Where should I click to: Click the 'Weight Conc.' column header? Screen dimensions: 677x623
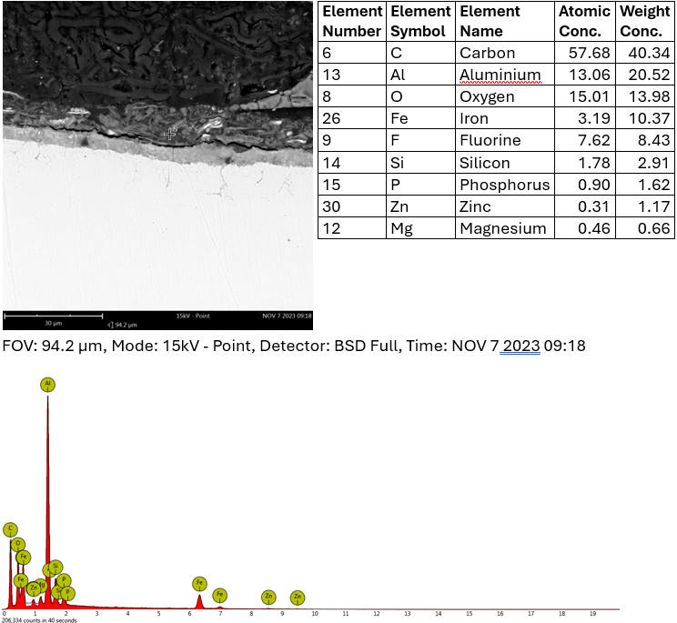pyautogui.click(x=645, y=21)
